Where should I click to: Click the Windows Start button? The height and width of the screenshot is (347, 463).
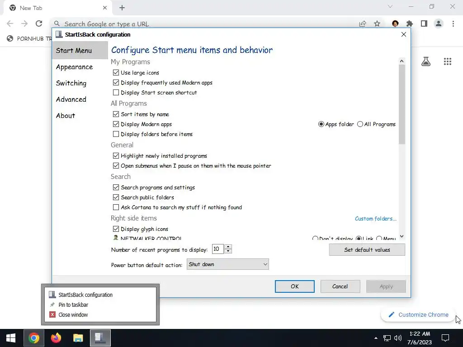click(x=11, y=338)
